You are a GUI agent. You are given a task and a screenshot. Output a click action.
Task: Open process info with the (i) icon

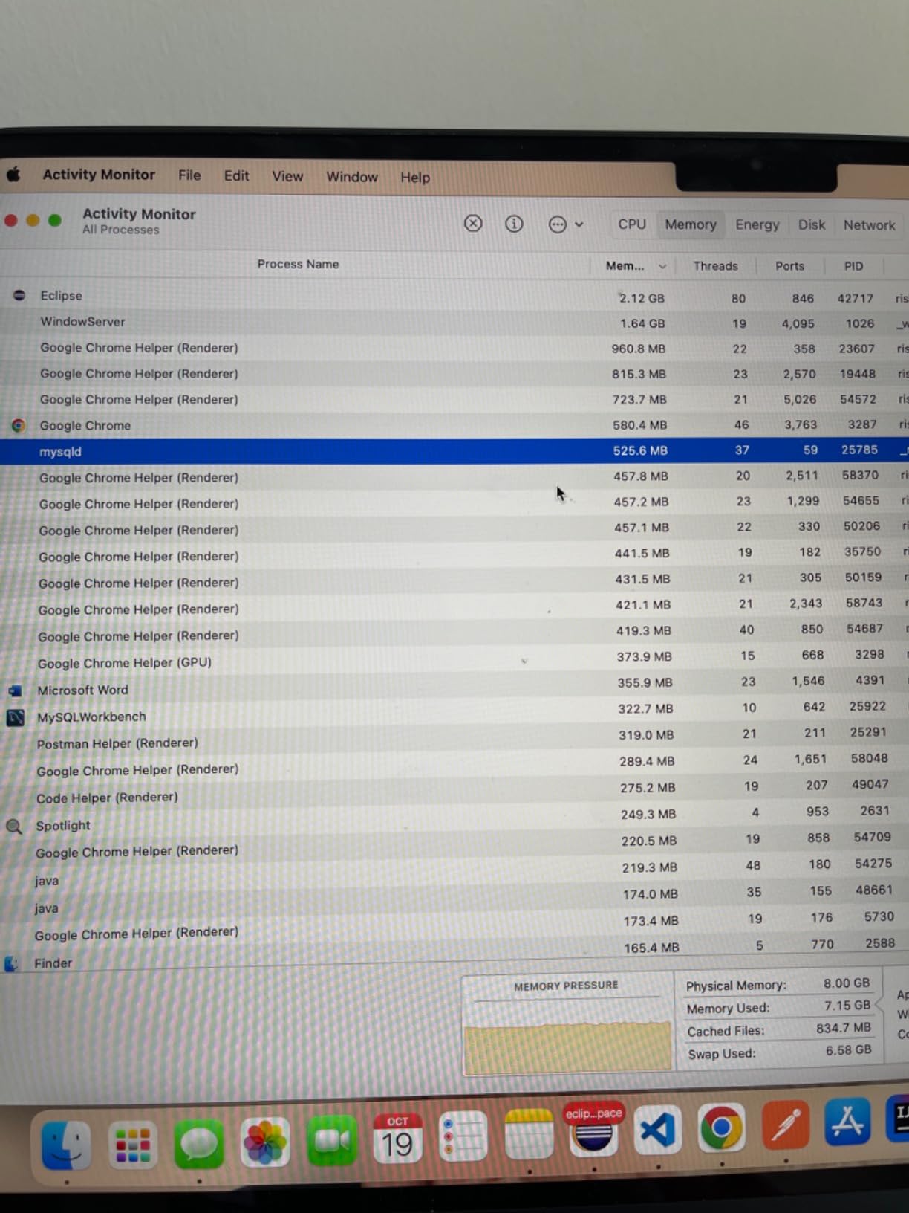514,223
